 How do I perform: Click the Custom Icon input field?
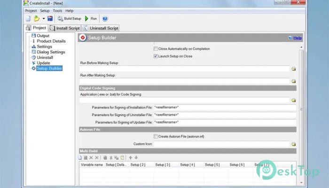(221, 144)
